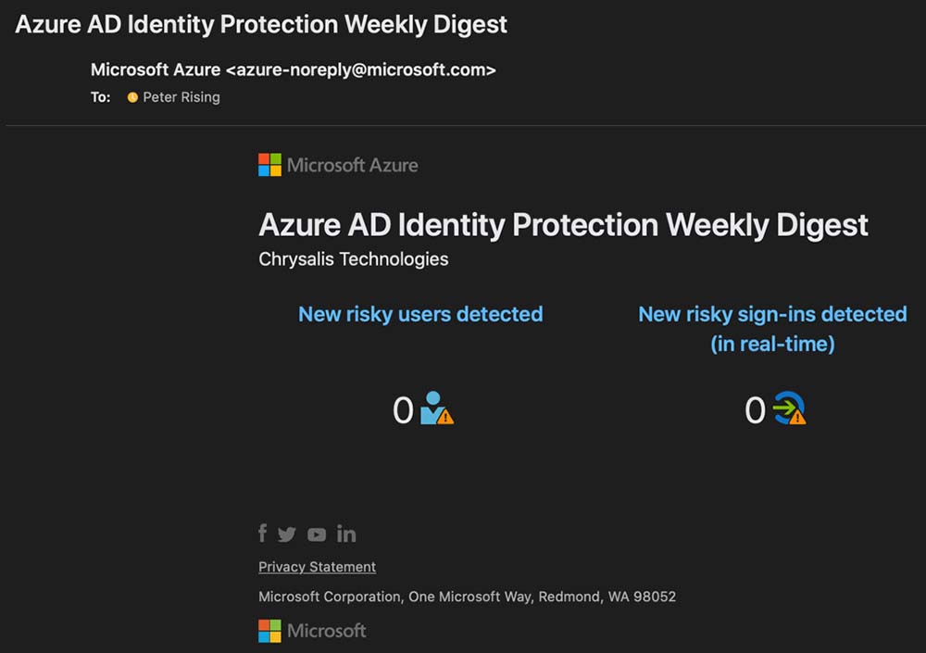Open the Twitter social icon
This screenshot has width=926, height=653.
pos(287,534)
